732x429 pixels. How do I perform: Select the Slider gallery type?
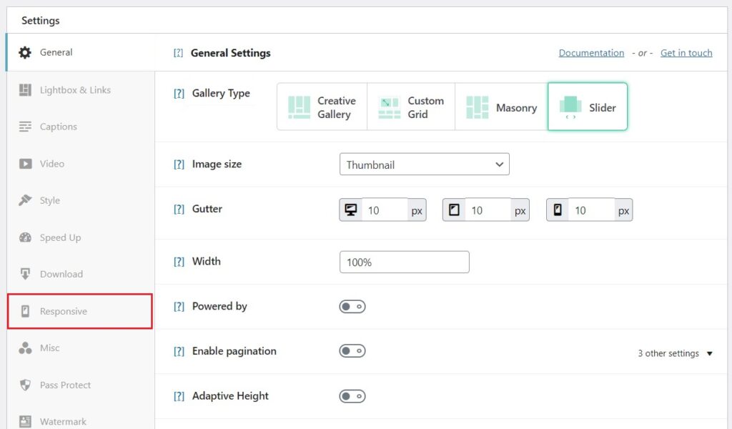click(588, 107)
